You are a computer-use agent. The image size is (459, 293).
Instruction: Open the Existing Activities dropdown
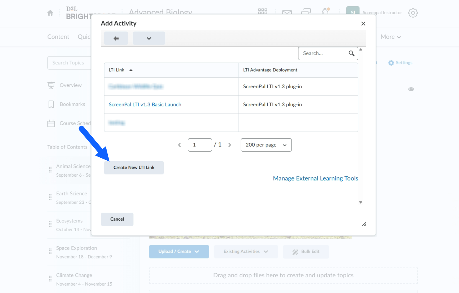pyautogui.click(x=246, y=252)
